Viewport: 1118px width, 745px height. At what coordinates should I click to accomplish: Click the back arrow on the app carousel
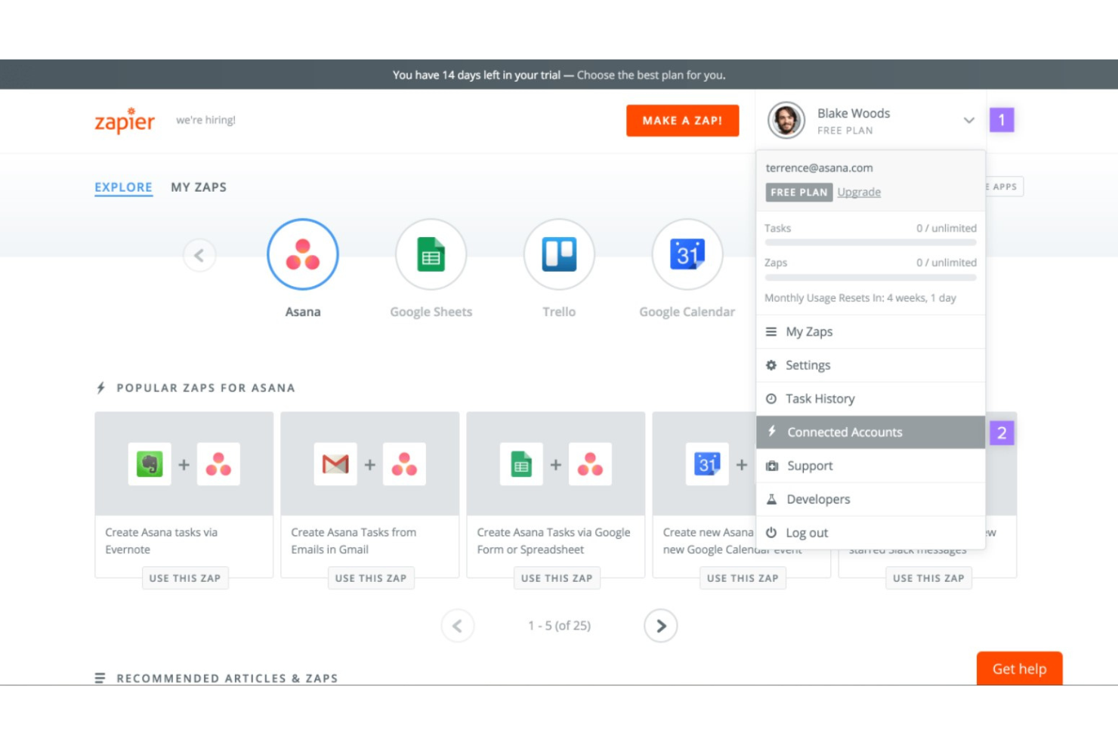coord(199,254)
